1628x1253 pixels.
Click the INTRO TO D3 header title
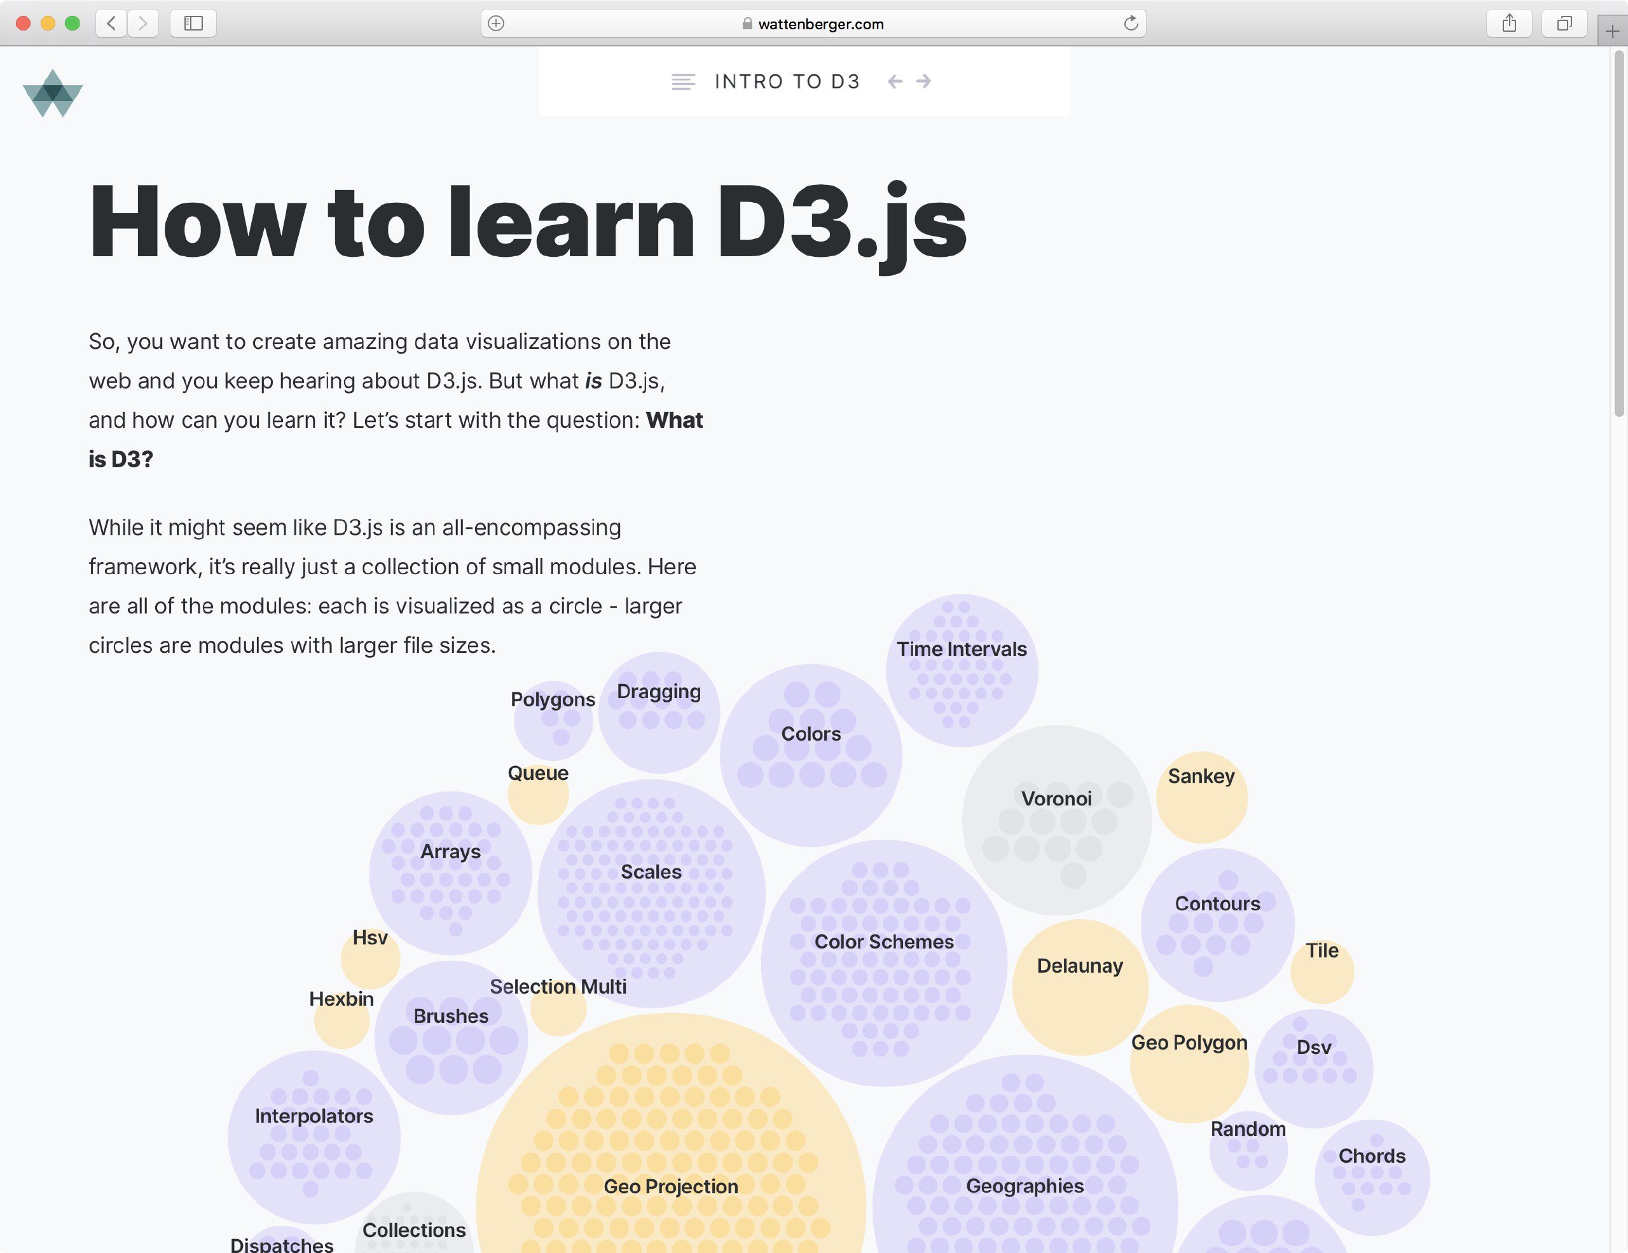[x=787, y=81]
